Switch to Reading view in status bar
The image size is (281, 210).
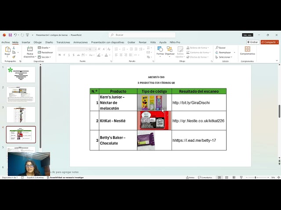[x=234, y=177]
